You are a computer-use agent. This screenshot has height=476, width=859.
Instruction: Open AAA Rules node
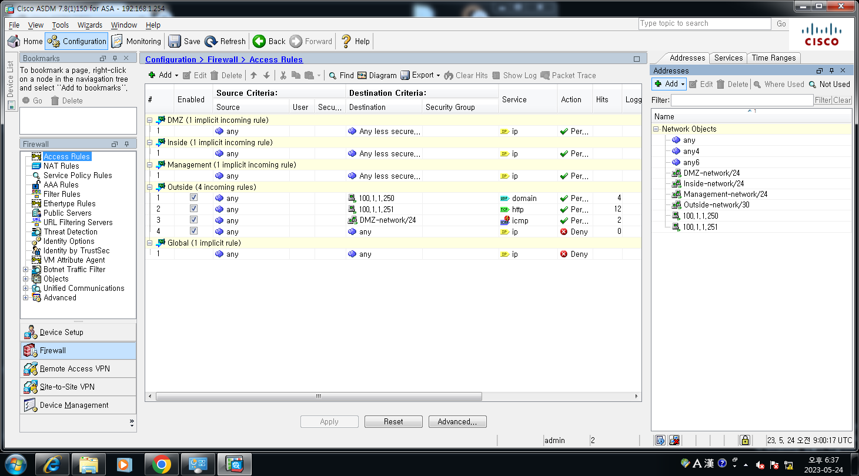(61, 185)
